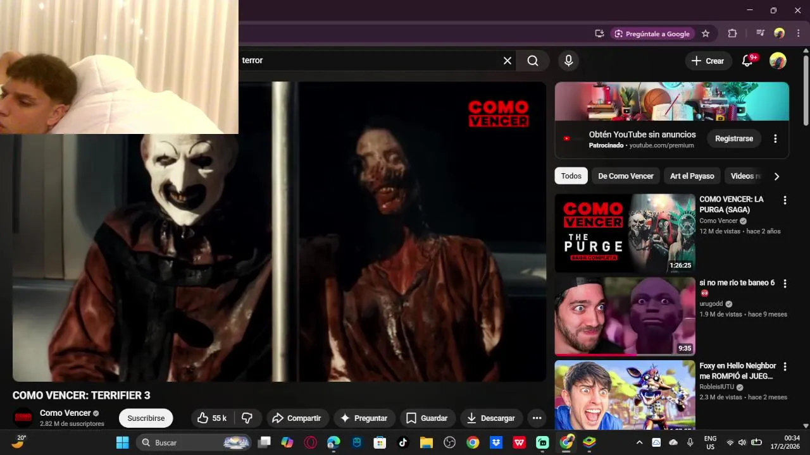Open BlueStacks from the taskbar
The width and height of the screenshot is (810, 455).
(x=589, y=442)
